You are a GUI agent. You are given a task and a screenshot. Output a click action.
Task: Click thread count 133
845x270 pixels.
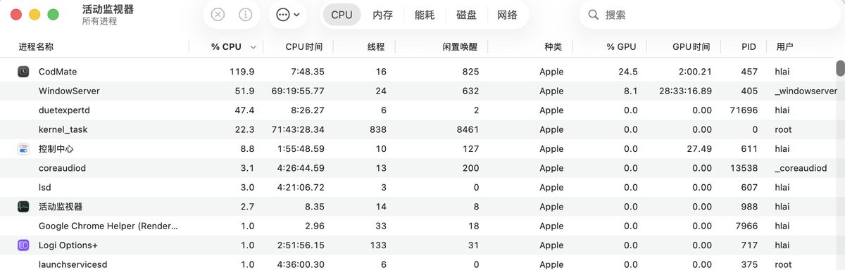tap(378, 245)
